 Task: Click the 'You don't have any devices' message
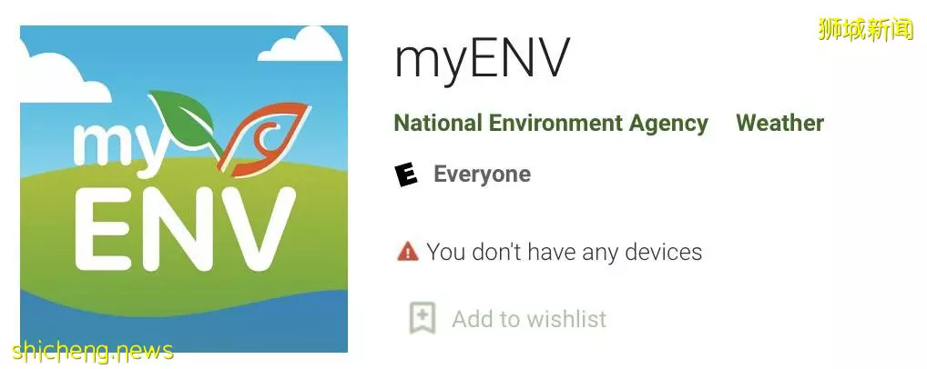click(564, 252)
